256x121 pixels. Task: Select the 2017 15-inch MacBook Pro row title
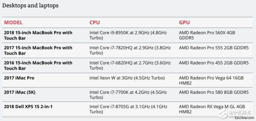point(38,50)
